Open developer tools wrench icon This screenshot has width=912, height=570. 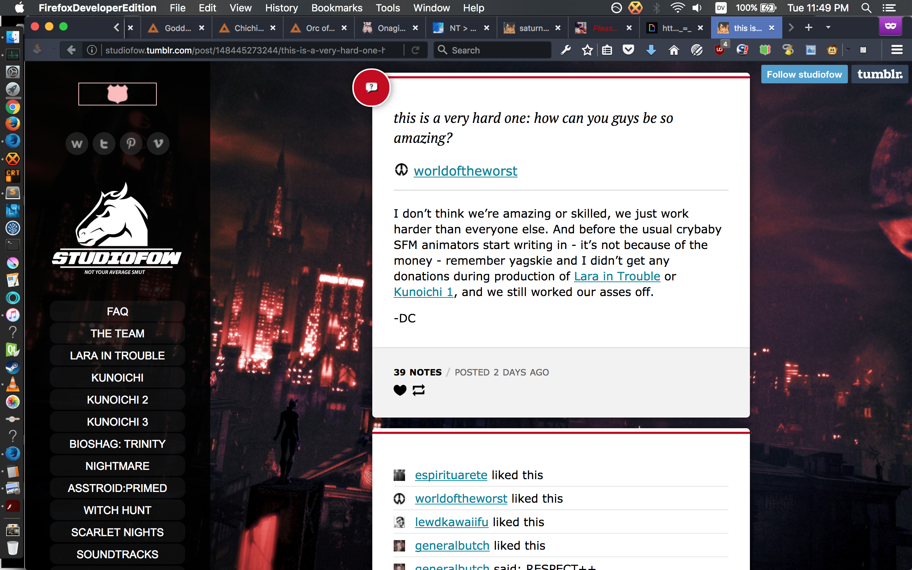tap(565, 50)
